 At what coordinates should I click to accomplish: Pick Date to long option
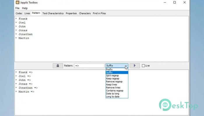(x=117, y=94)
